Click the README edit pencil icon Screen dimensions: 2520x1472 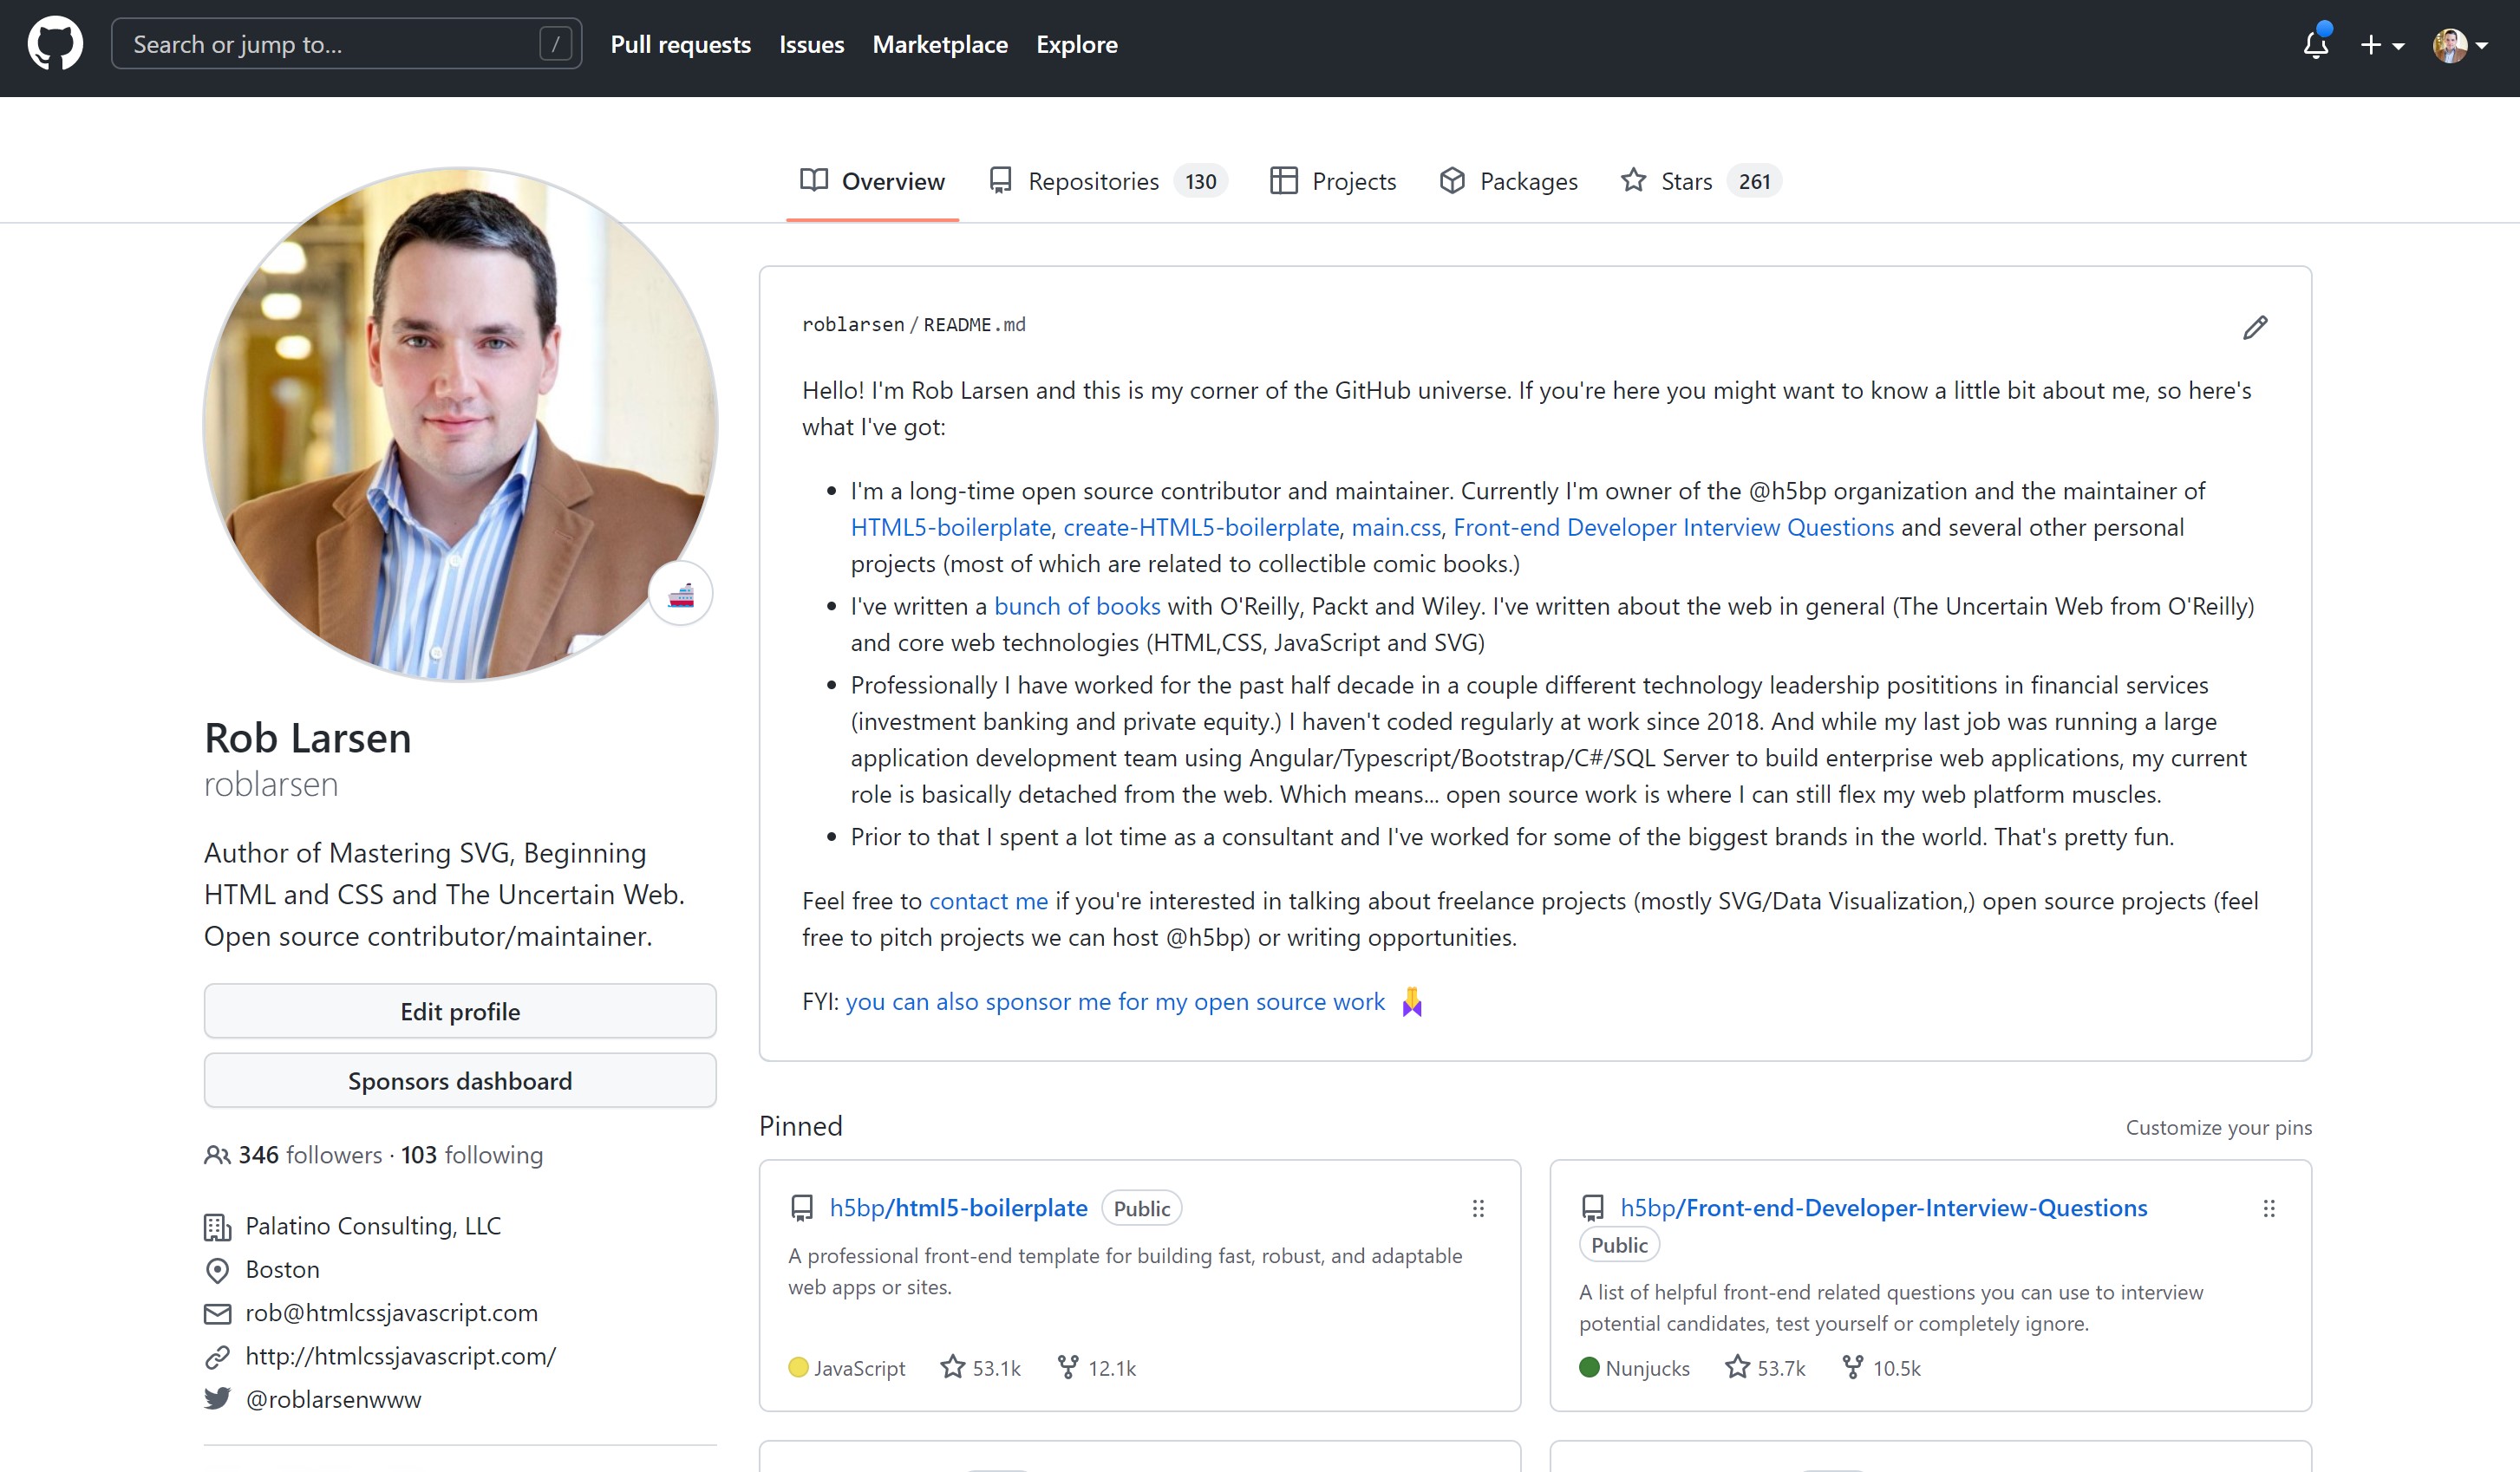click(x=2255, y=328)
